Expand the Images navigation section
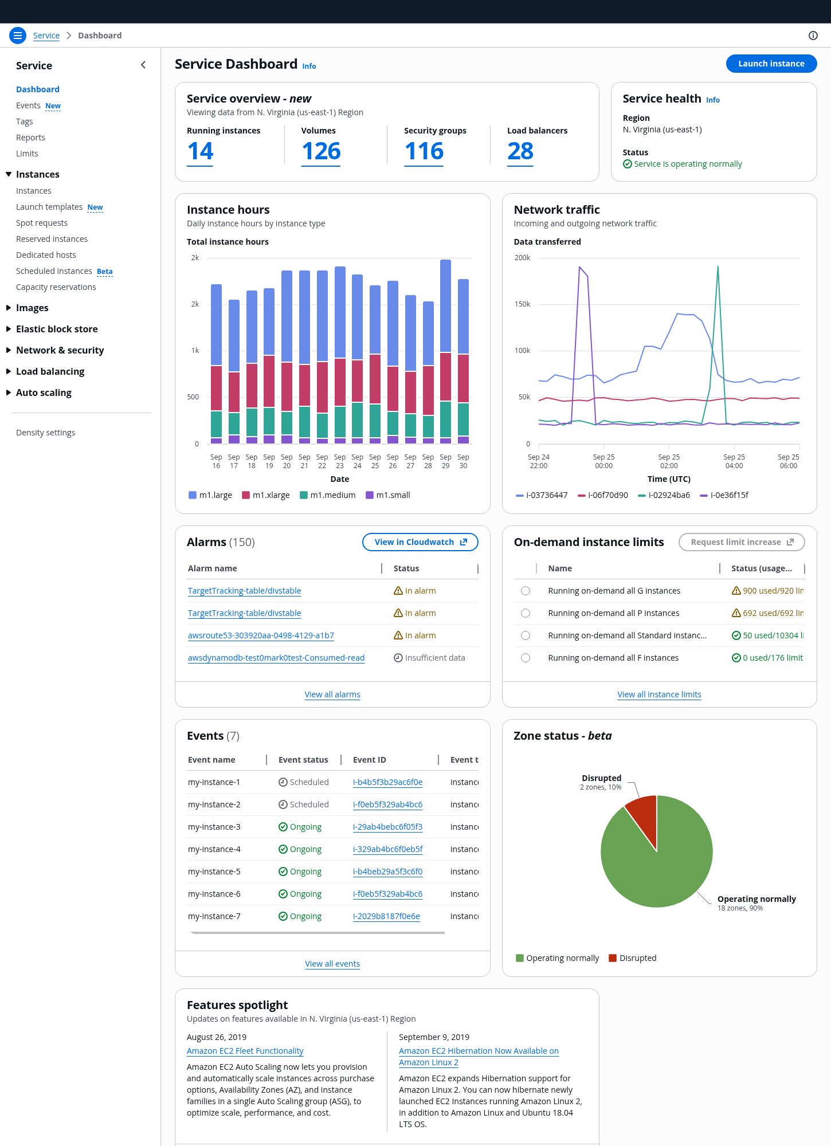 click(9, 308)
